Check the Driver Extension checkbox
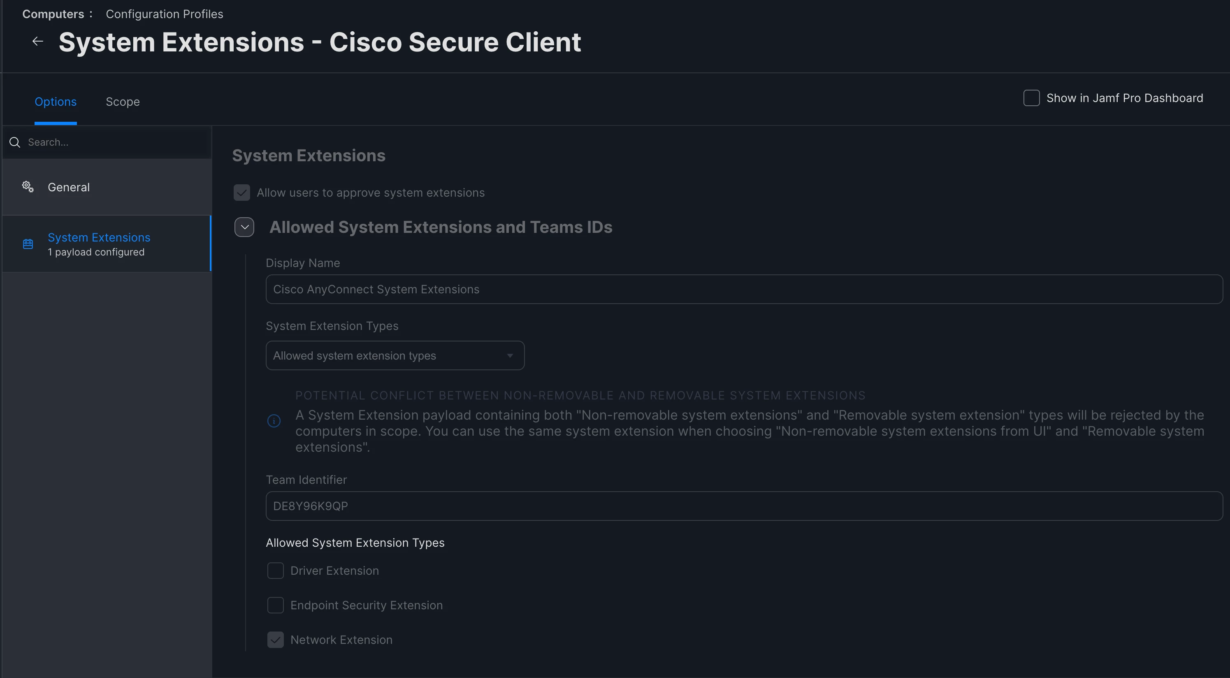This screenshot has height=678, width=1230. click(276, 571)
